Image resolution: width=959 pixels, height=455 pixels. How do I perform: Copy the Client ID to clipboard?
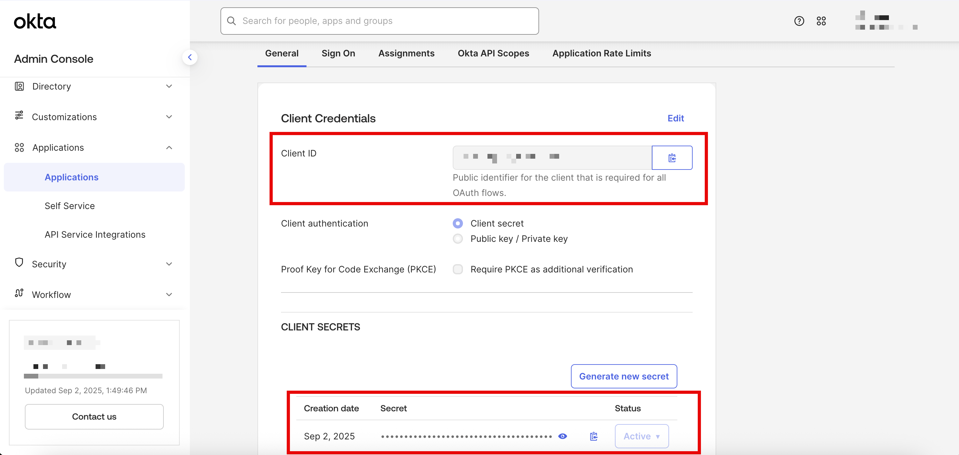point(672,158)
